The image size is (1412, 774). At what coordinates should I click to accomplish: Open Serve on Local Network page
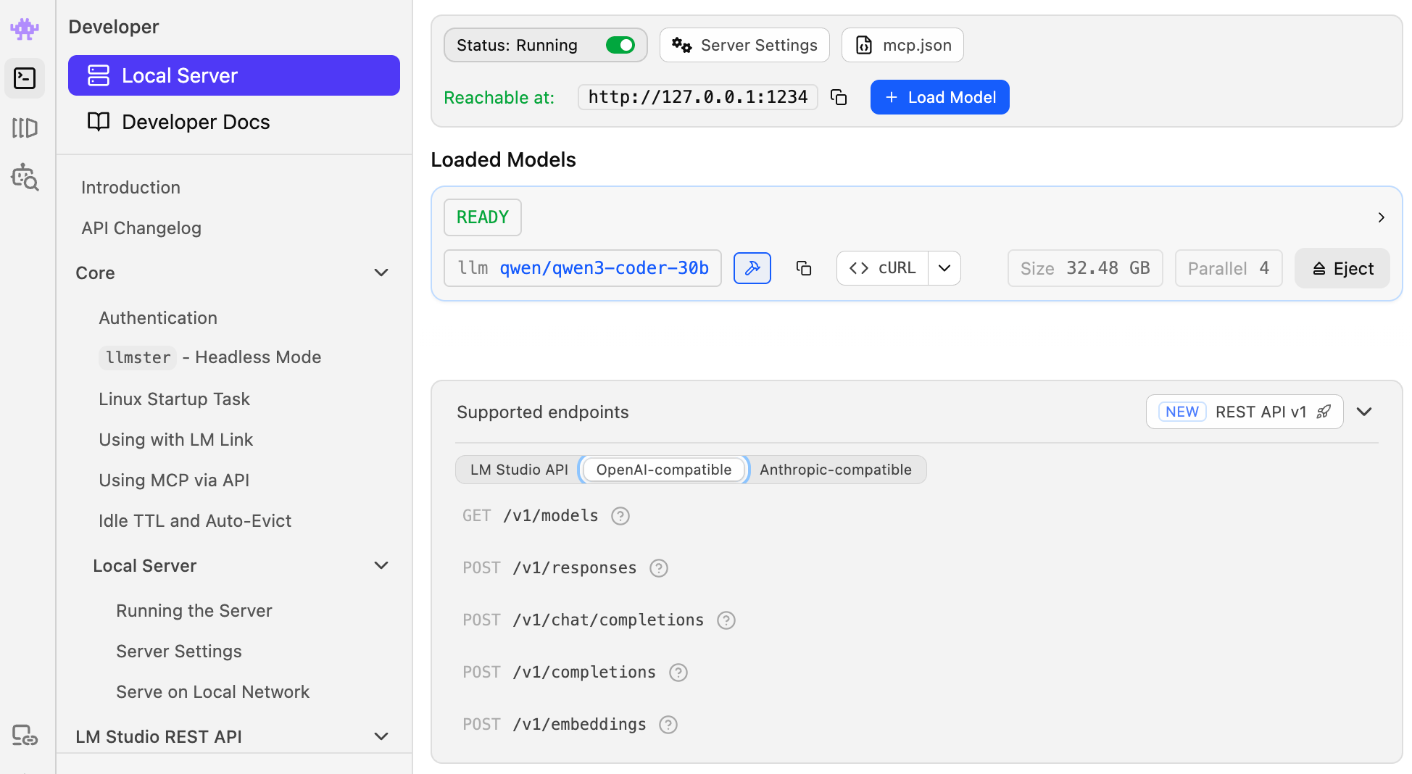coord(213,691)
